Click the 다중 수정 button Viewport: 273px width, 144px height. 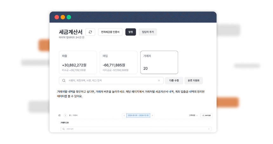(174, 81)
